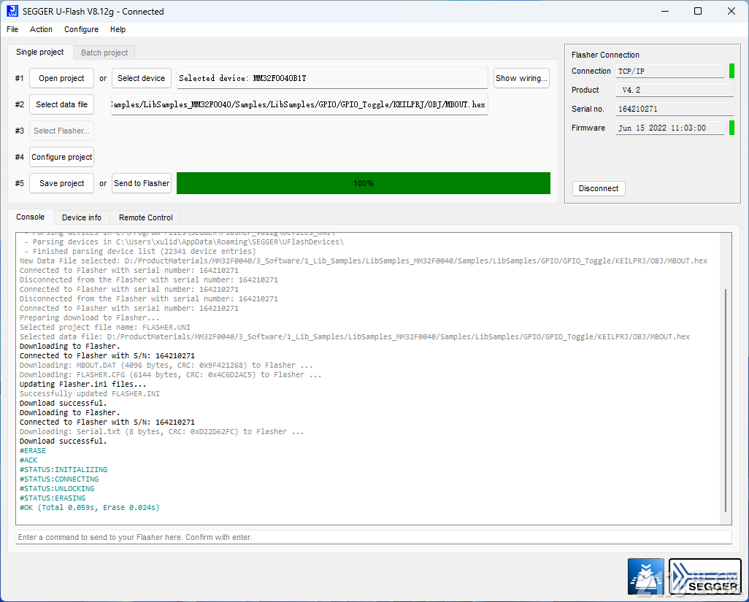Viewport: 749px width, 602px height.
Task: Click the 'Downloading: Serial.txt' console line
Action: 162,431
